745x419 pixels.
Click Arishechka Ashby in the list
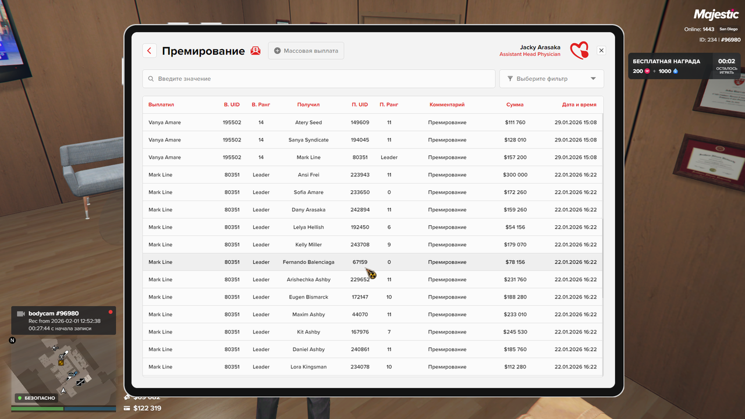308,280
